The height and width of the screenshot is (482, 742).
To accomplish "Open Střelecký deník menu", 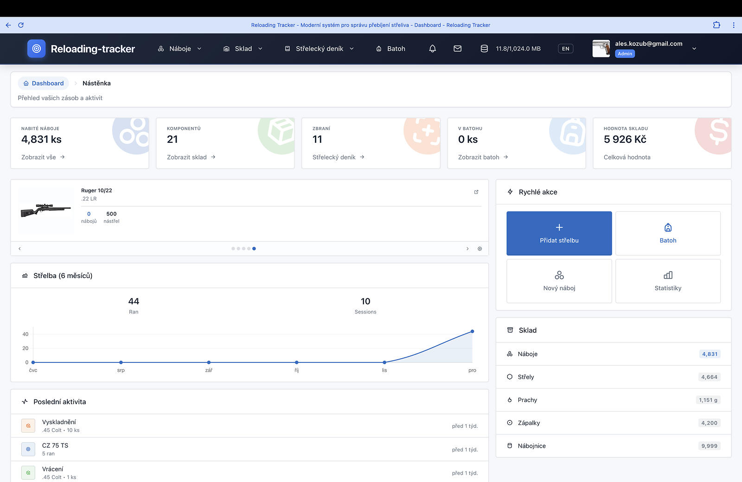I will point(319,49).
